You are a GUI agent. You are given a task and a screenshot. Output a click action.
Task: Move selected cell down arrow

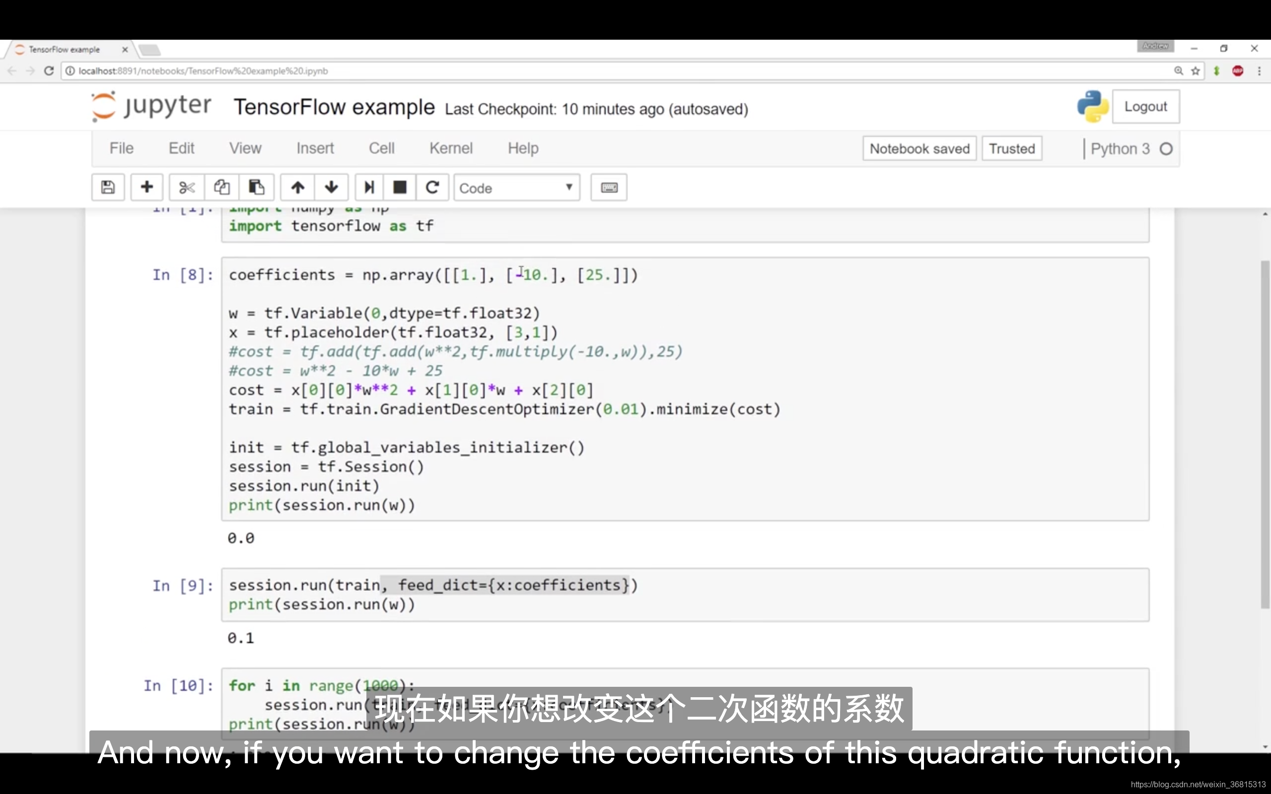tap(332, 188)
